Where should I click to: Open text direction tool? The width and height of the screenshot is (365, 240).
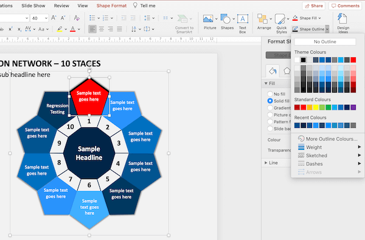click(x=134, y=29)
